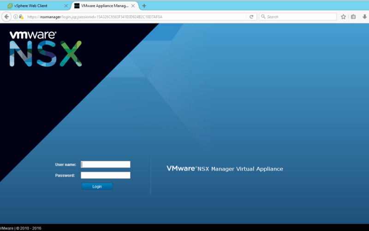Close the vSphere Web Client tab

(65, 6)
